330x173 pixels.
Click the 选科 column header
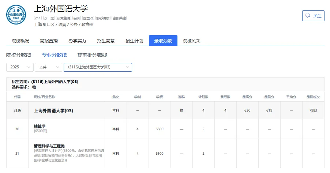pos(181,97)
